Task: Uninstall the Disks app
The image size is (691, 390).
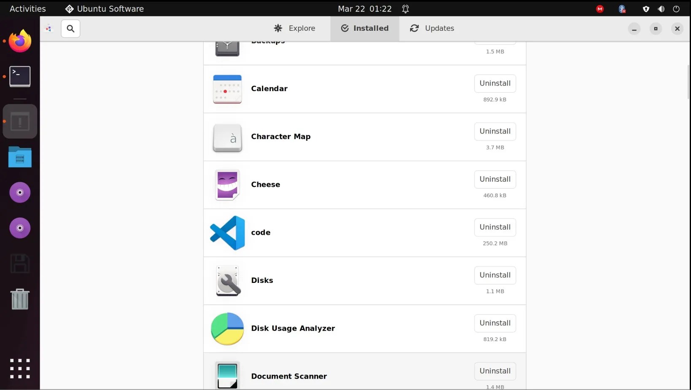Action: [x=495, y=275]
